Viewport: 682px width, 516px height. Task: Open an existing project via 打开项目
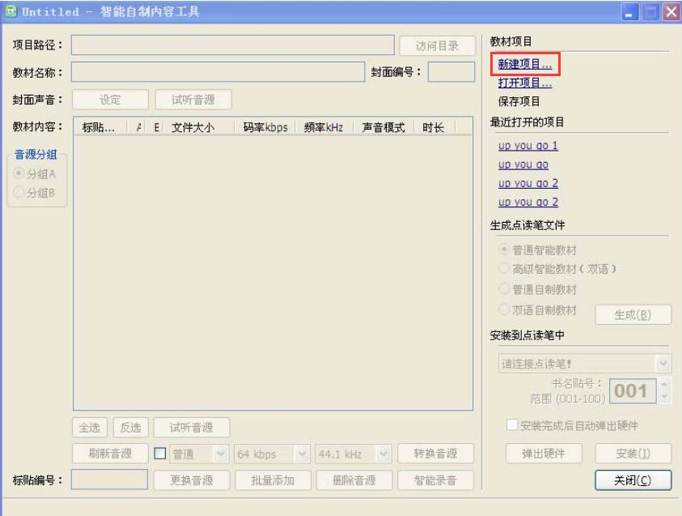[x=525, y=83]
